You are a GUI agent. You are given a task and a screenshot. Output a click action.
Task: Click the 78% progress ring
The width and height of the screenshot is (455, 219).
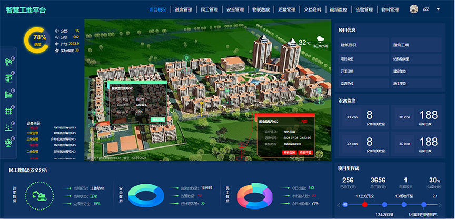point(37,40)
